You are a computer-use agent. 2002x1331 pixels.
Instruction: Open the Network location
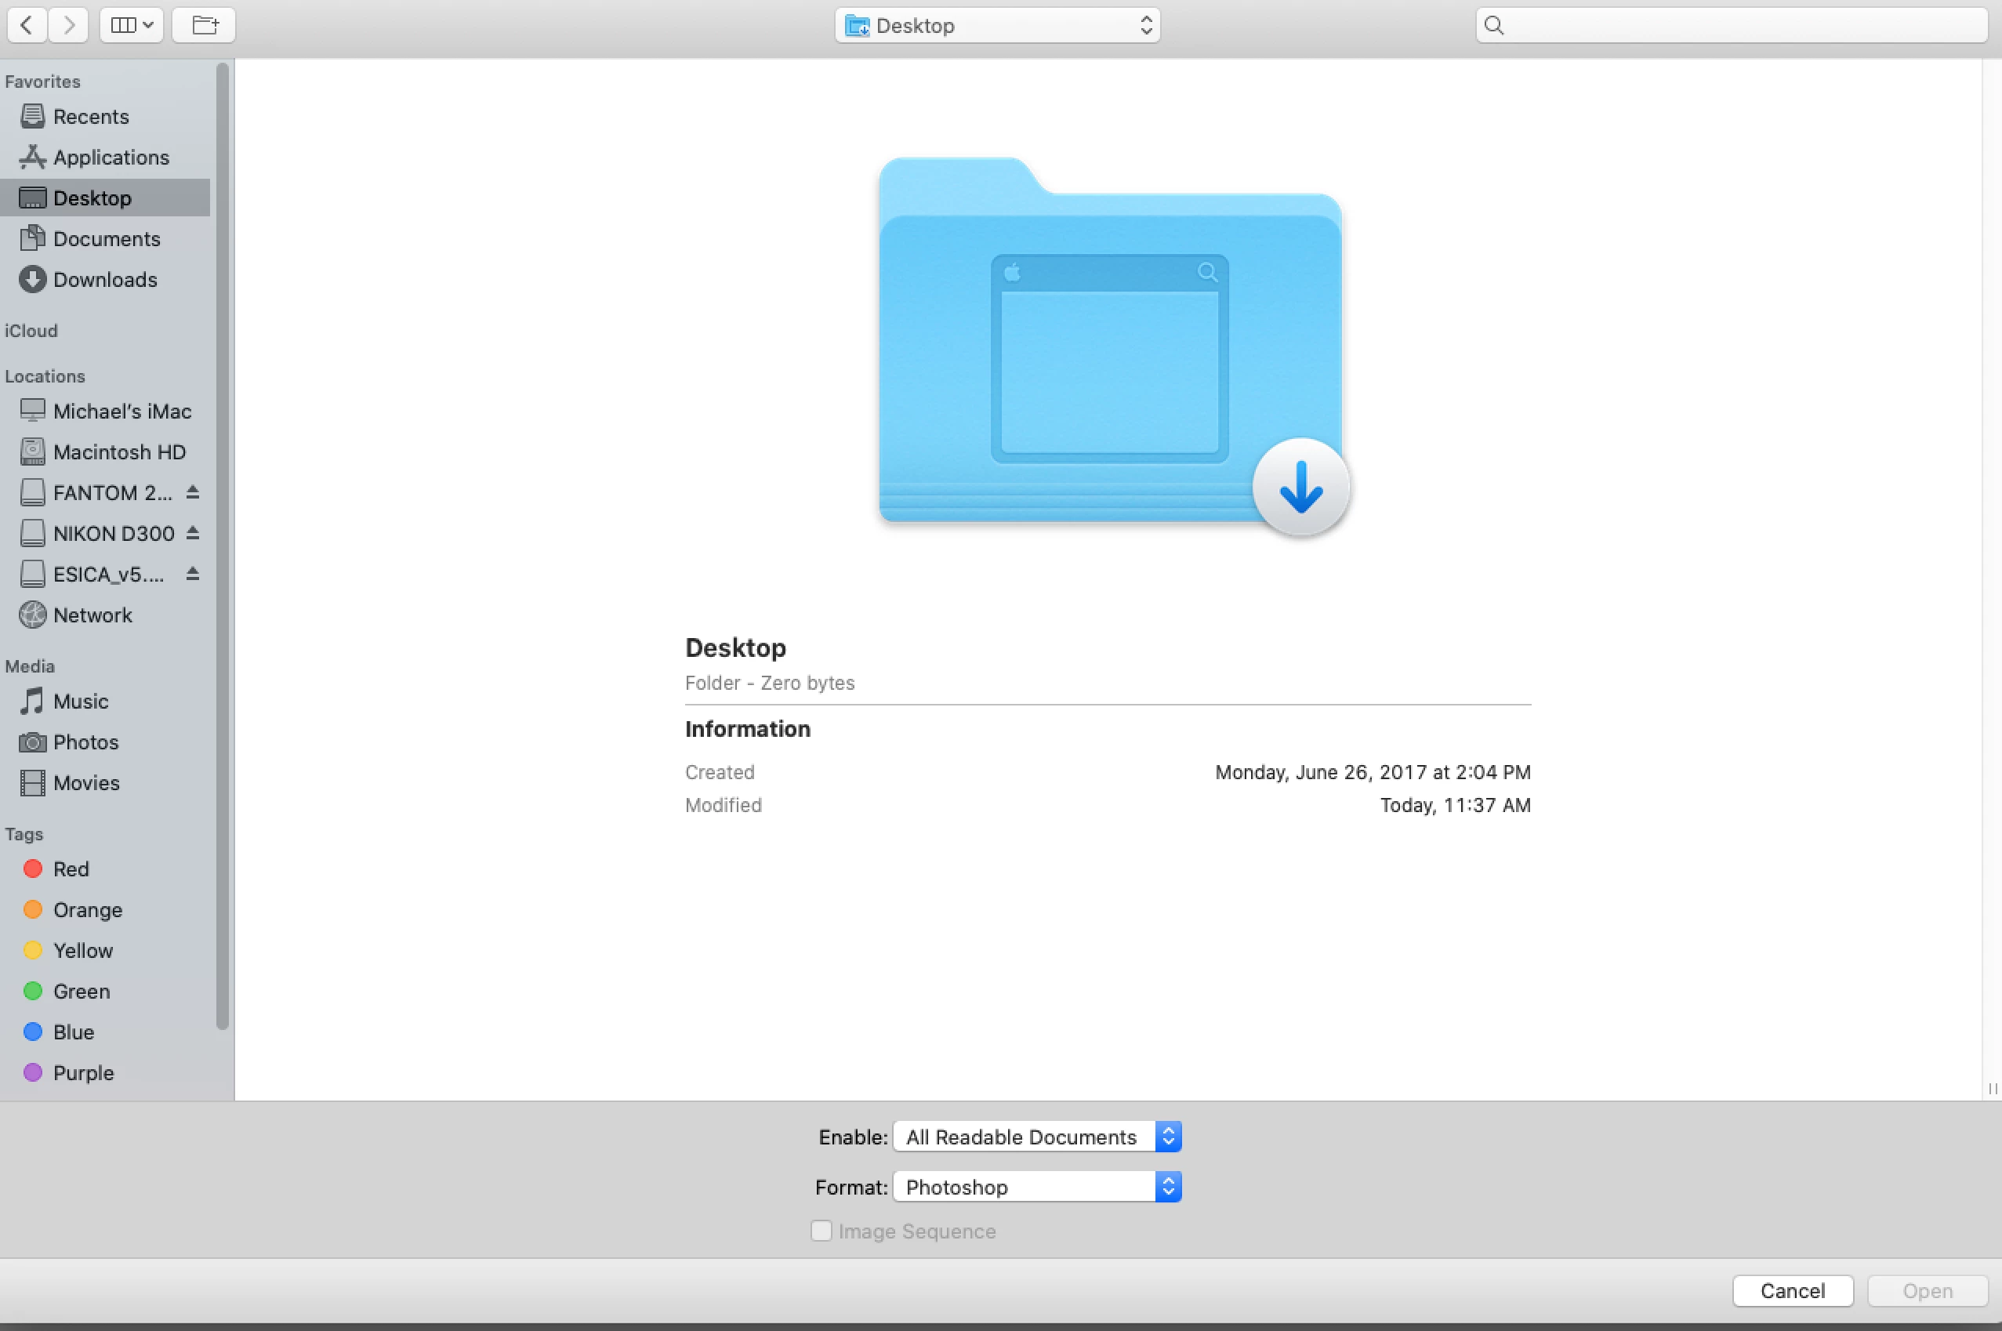92,615
